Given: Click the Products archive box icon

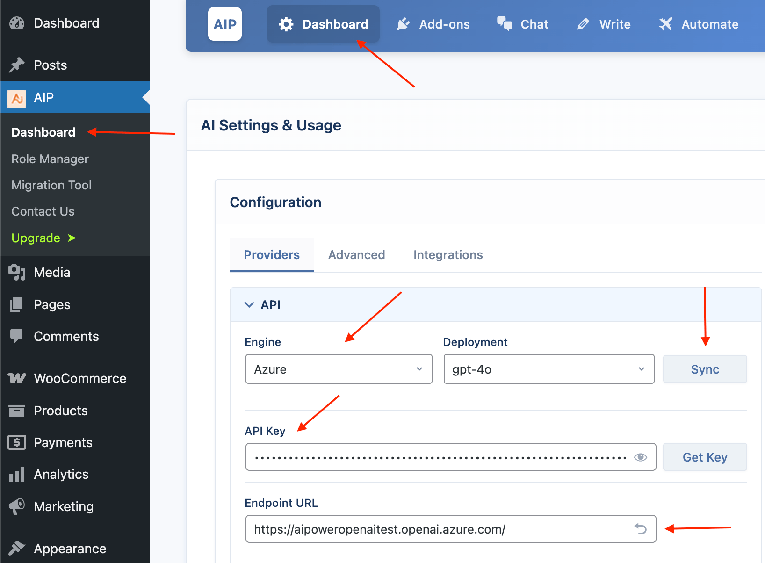Looking at the screenshot, I should (17, 411).
